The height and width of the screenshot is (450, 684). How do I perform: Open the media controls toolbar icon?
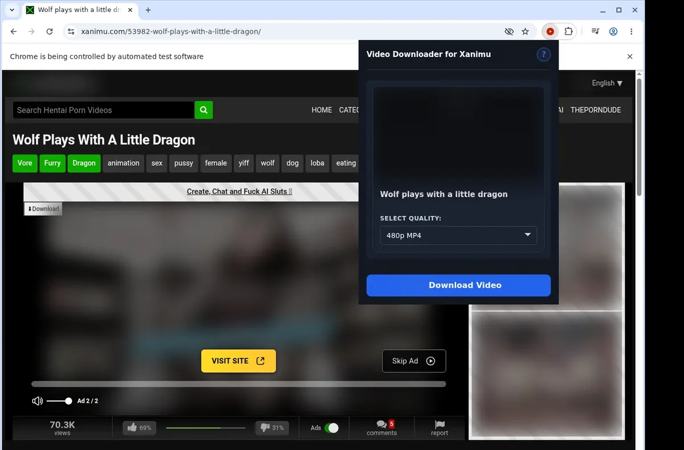(x=595, y=31)
